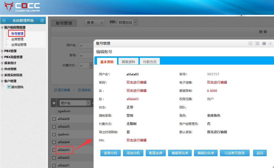274x168 pixels.
Task: Click the pin icon in sidebar header
Action: pos(42,21)
